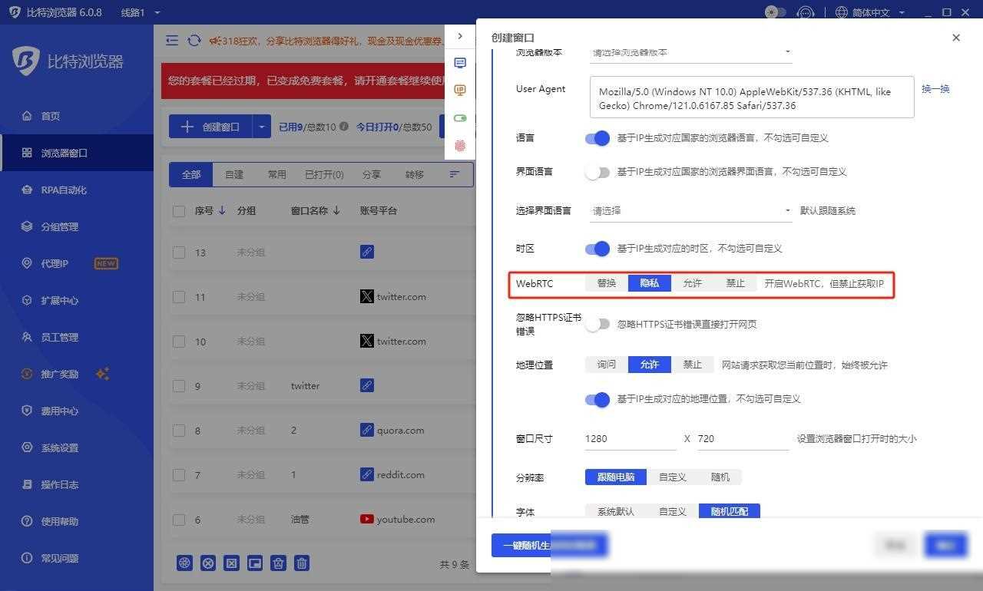983x591 pixels.
Task: Enable 忽略HTTPS证书错误 switch
Action: 597,324
